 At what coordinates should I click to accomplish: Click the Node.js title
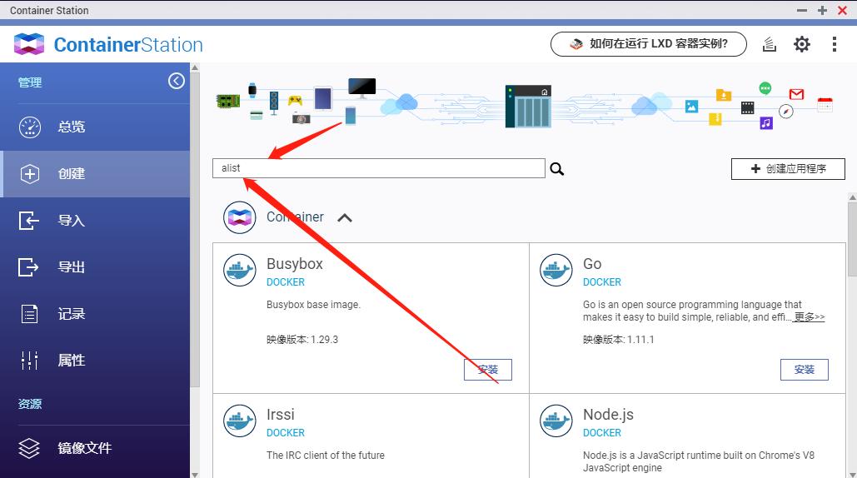[x=608, y=415]
